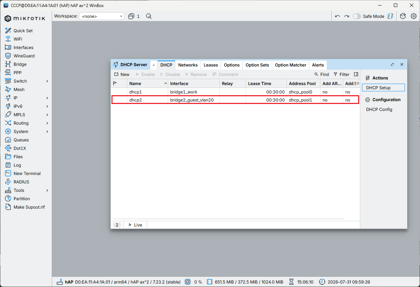This screenshot has height=287, width=420.
Task: Click New to add a DHCP server
Action: [x=122, y=74]
